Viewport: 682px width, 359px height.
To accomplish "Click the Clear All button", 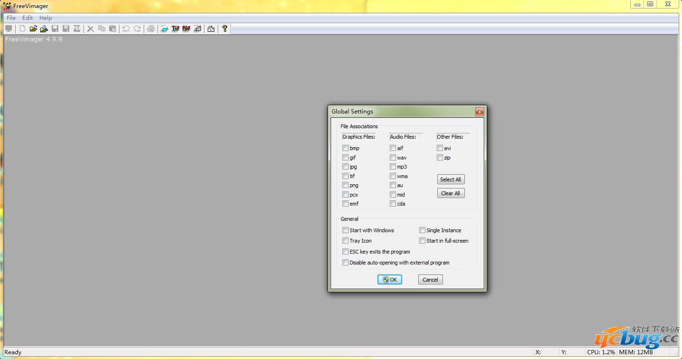I will pyautogui.click(x=451, y=193).
